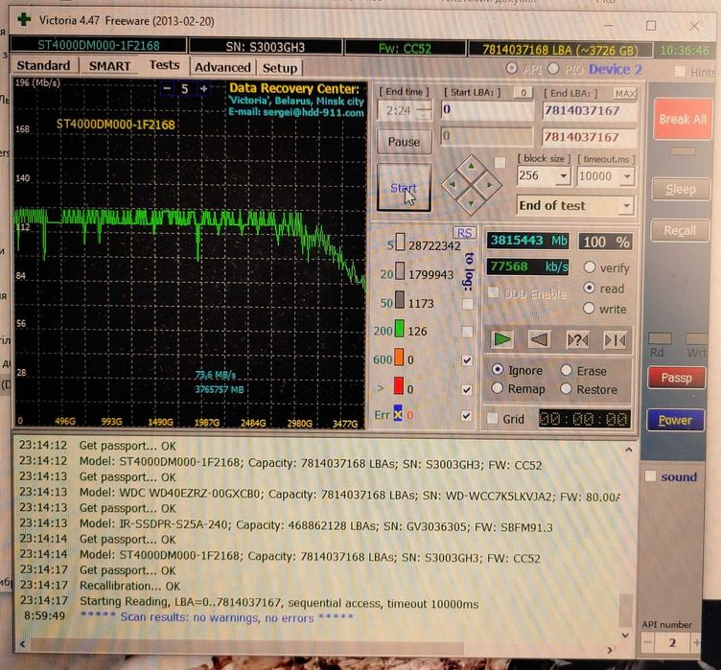Image resolution: width=721 pixels, height=670 pixels.
Task: Enable the sound checkbox
Action: (x=650, y=476)
